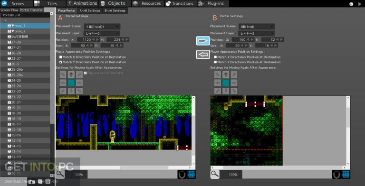
Task: Select portal 25-26b in Portals List
Action: pos(25,70)
